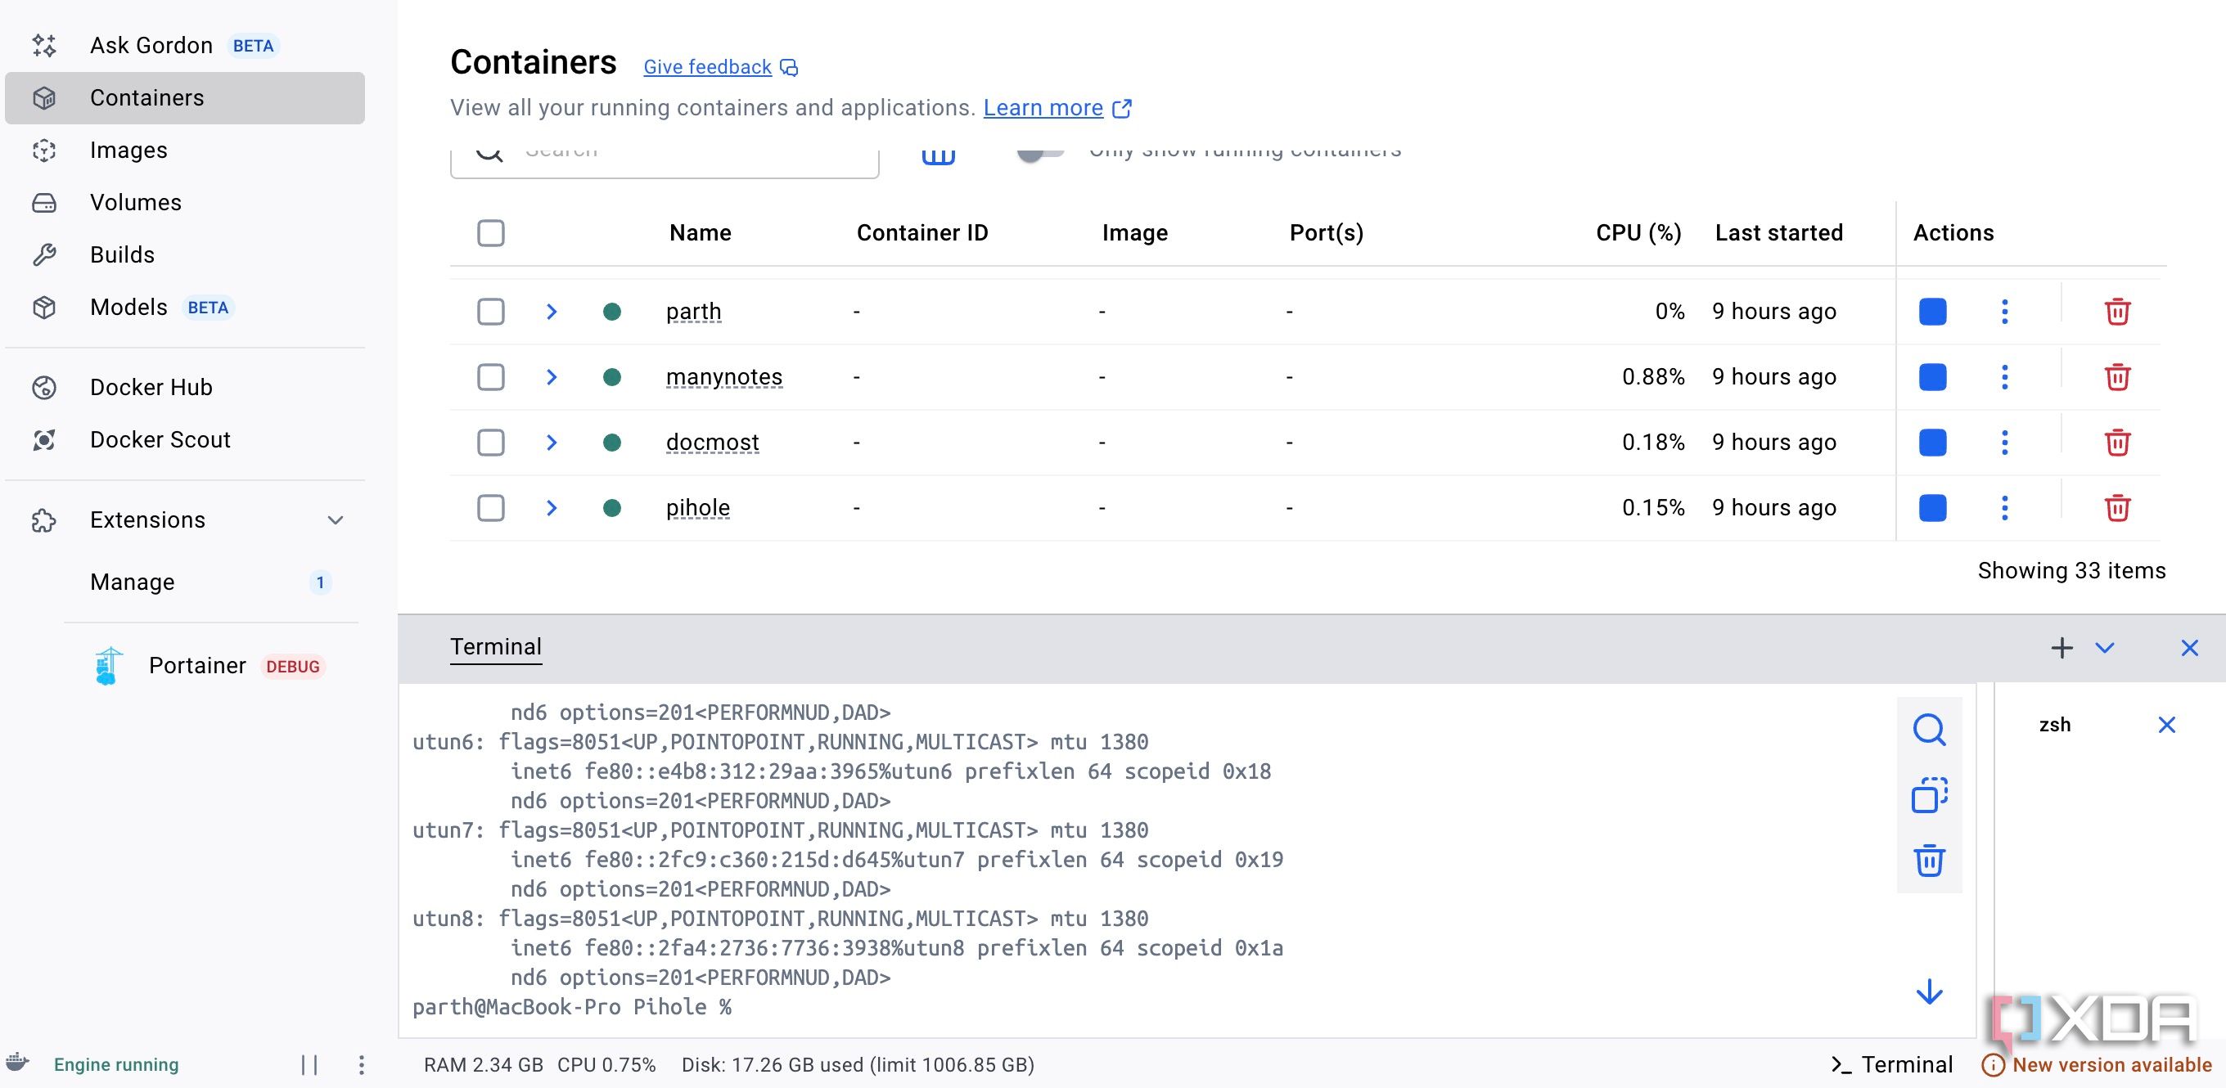The image size is (2226, 1088).
Task: Stop the pihole container
Action: [1932, 508]
